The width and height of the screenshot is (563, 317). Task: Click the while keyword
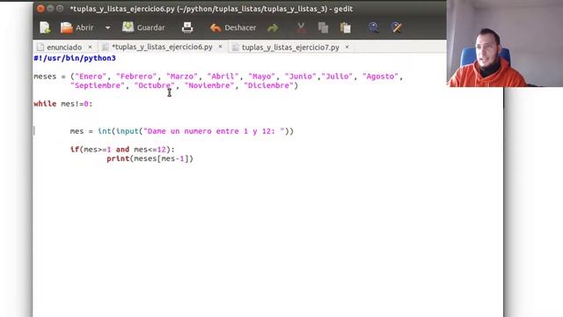45,104
